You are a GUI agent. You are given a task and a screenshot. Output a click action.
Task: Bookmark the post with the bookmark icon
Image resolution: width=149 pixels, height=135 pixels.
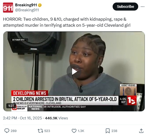click(108, 131)
